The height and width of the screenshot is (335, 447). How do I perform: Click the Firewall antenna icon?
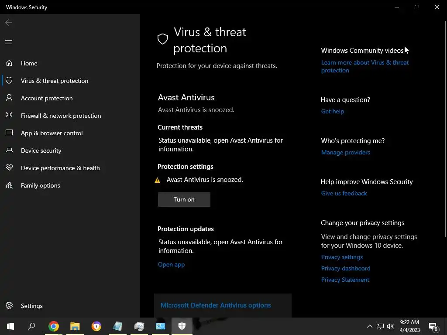point(9,115)
